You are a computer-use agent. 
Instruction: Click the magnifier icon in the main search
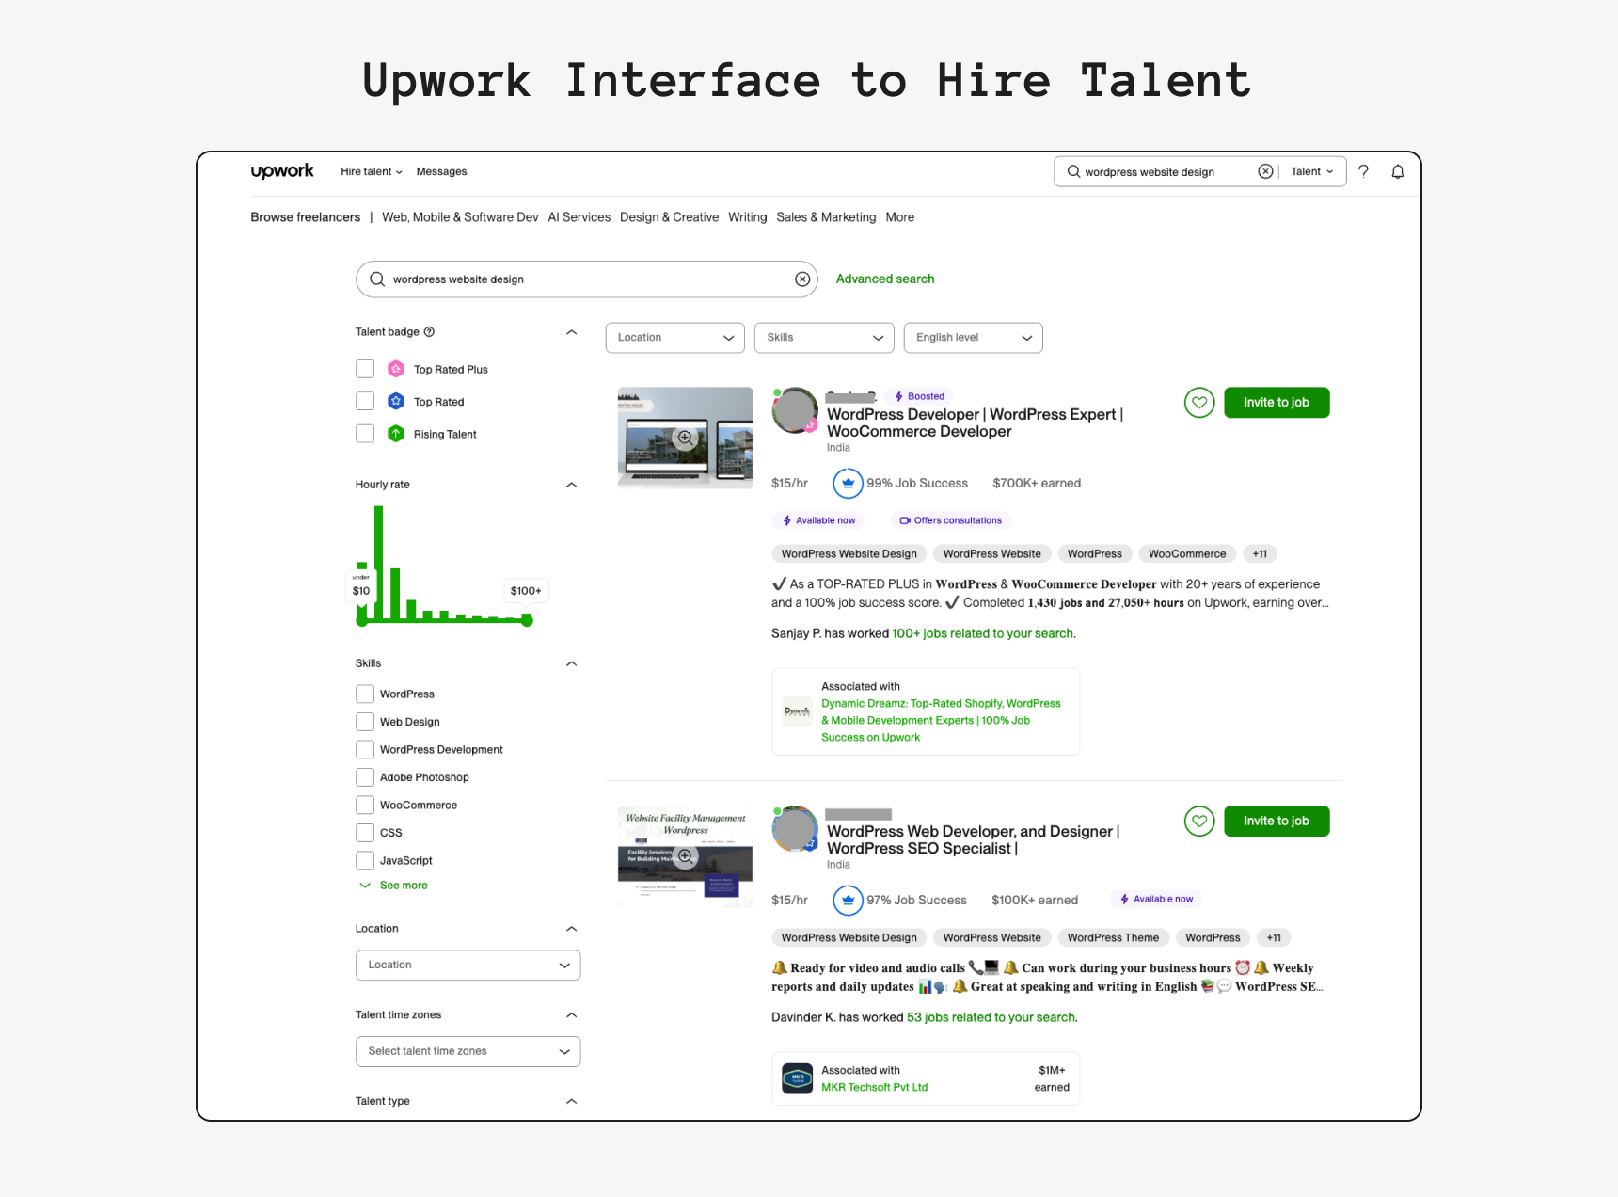(x=377, y=279)
